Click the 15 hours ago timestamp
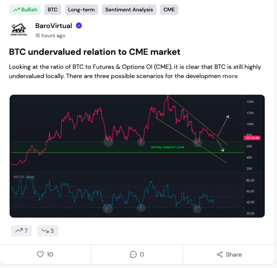 pyautogui.click(x=50, y=36)
